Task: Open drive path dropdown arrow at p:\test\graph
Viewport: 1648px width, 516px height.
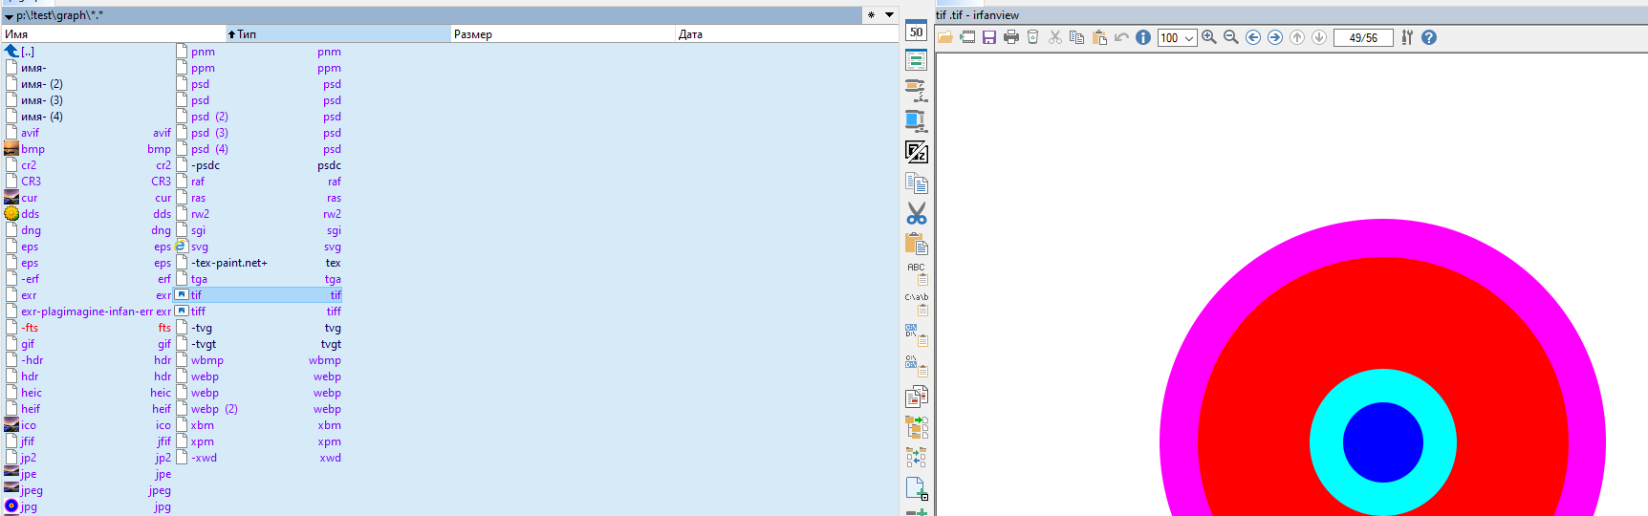Action: coord(9,16)
